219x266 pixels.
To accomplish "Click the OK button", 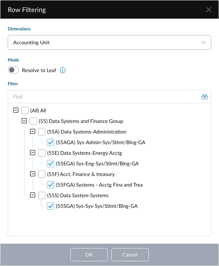I will 89,255.
